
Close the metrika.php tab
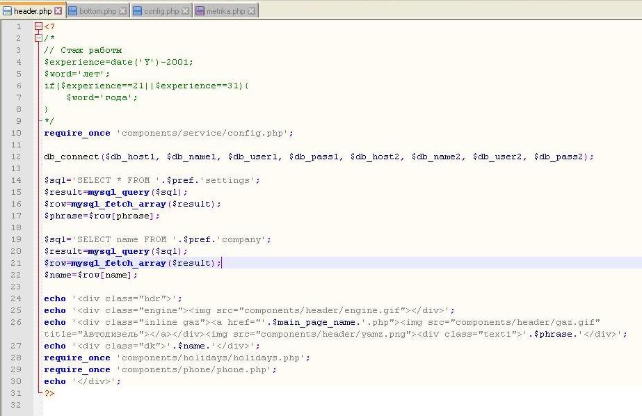(252, 11)
